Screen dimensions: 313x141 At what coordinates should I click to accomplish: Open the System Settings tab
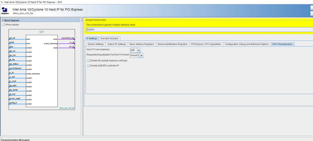coord(96,44)
